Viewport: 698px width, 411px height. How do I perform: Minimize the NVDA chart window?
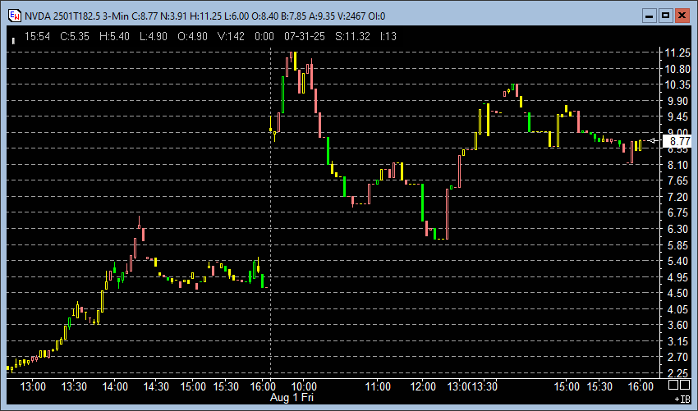[649, 16]
